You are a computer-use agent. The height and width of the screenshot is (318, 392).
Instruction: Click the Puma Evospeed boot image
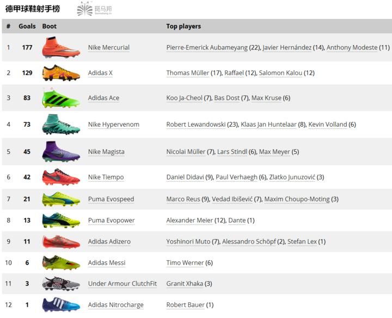click(x=61, y=199)
